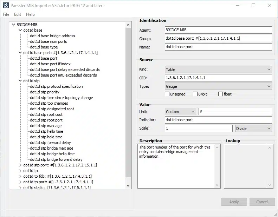Screen dimensions: 278x217
Task: Open the File menu
Action: pyautogui.click(x=6, y=14)
